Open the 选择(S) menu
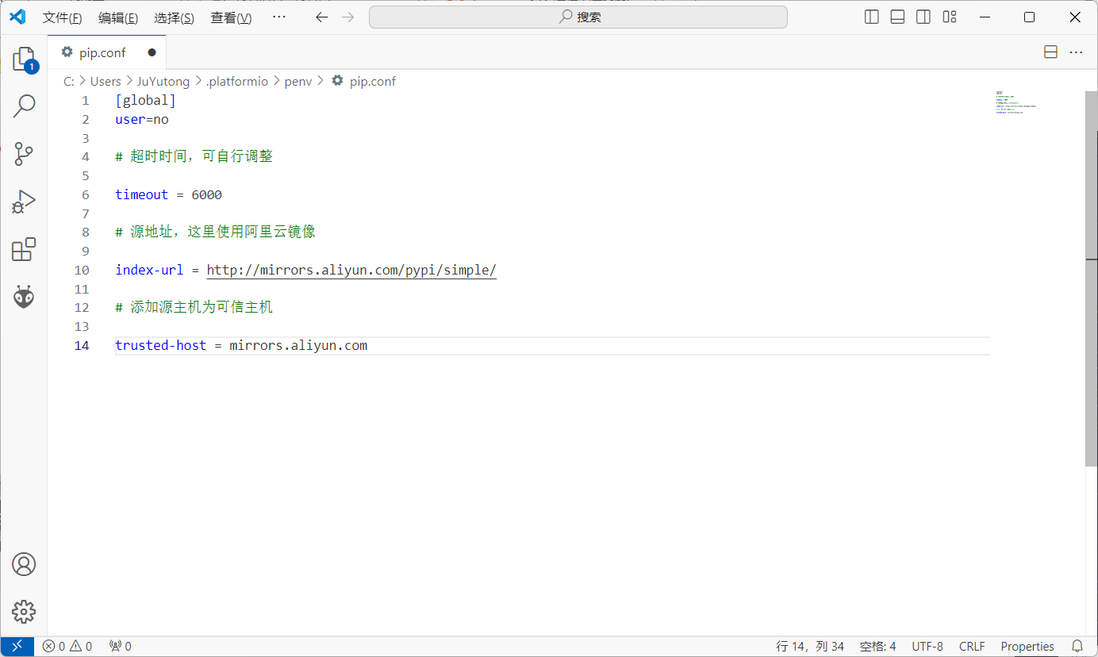This screenshot has height=657, width=1098. pyautogui.click(x=175, y=17)
